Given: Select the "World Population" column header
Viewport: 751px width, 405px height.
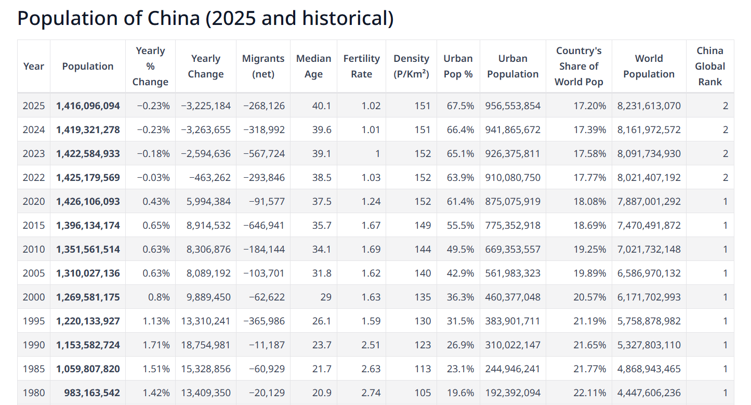Looking at the screenshot, I should coord(649,67).
